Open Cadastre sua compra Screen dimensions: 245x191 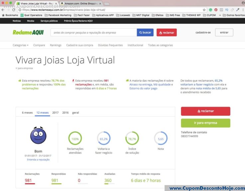point(80,45)
